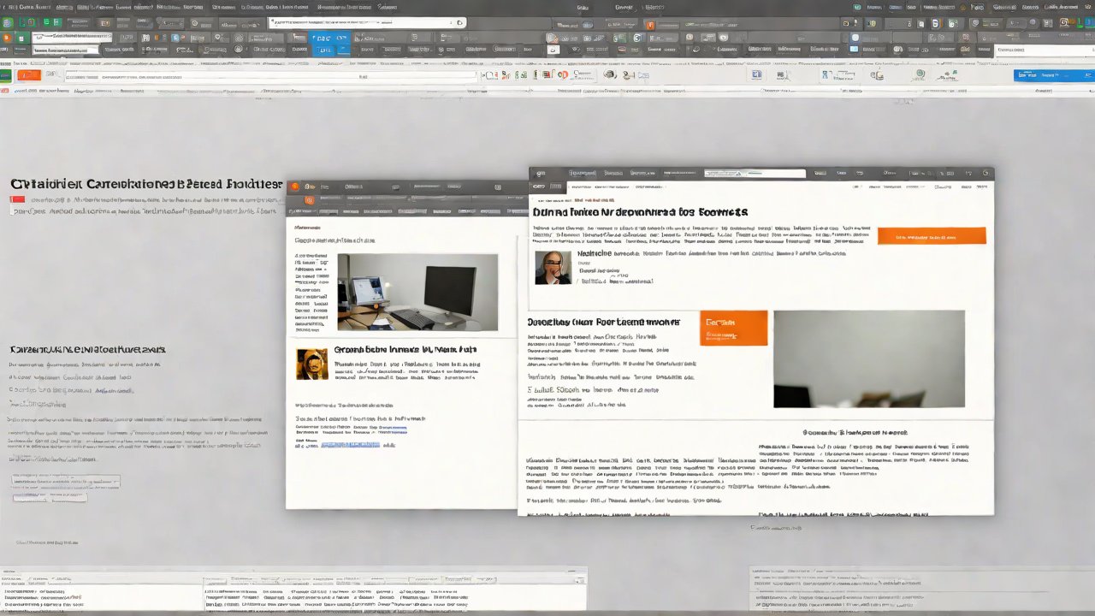
Task: Click the white address bar in the top toolbar
Action: click(366, 23)
